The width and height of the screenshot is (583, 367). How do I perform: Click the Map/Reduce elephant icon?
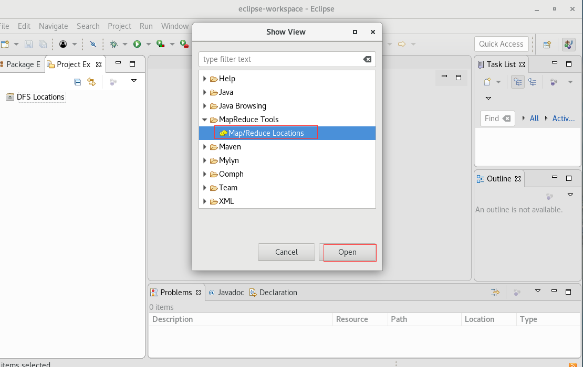pos(223,133)
